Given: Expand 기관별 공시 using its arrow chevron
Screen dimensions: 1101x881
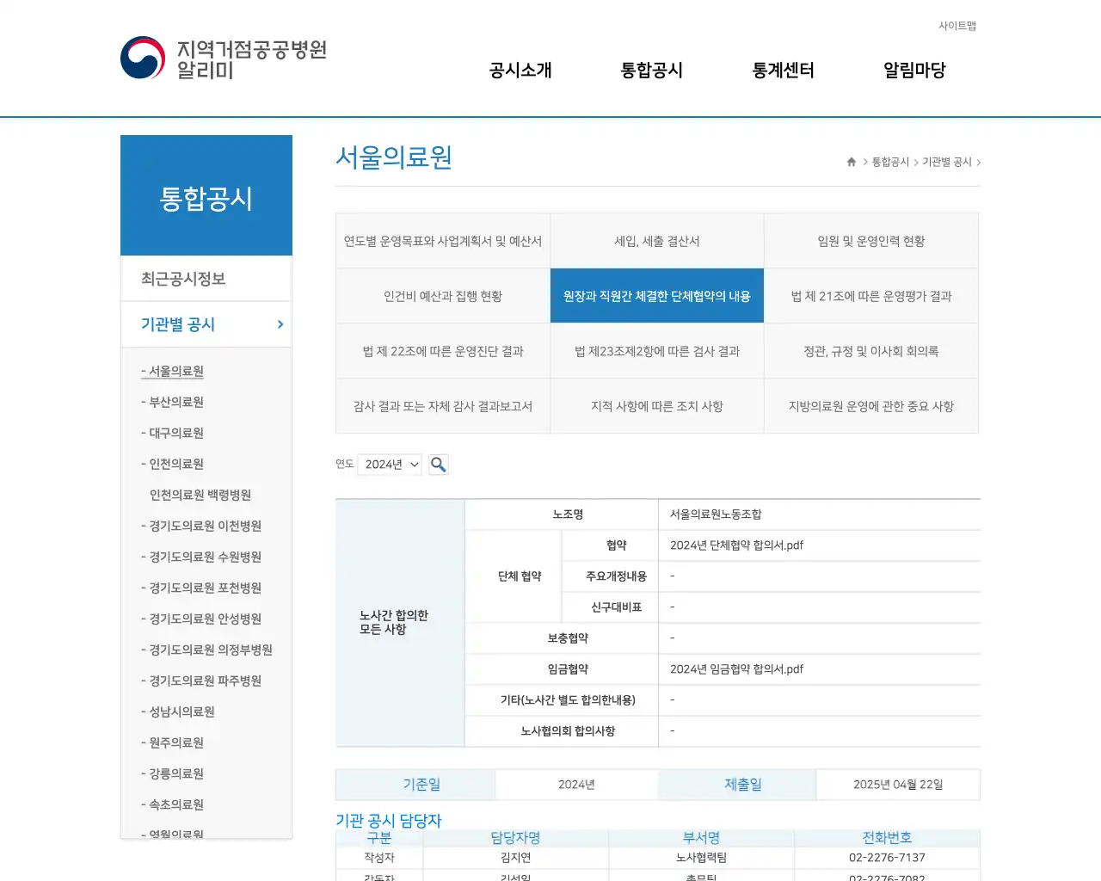Looking at the screenshot, I should (279, 324).
